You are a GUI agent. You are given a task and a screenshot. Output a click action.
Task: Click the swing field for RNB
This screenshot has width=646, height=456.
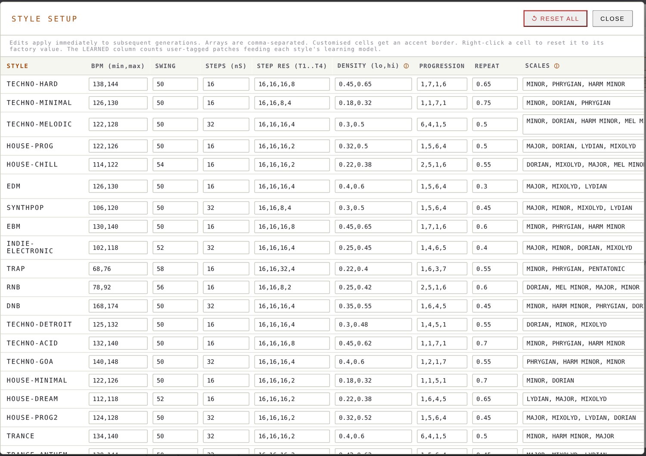[x=175, y=287]
